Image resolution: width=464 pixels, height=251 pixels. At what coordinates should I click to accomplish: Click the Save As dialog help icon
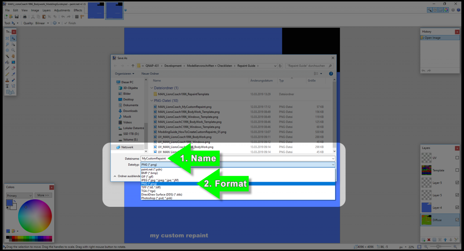[331, 74]
